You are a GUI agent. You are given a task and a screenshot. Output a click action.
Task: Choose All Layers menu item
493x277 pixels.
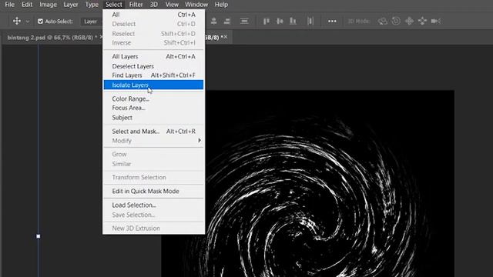(153, 56)
